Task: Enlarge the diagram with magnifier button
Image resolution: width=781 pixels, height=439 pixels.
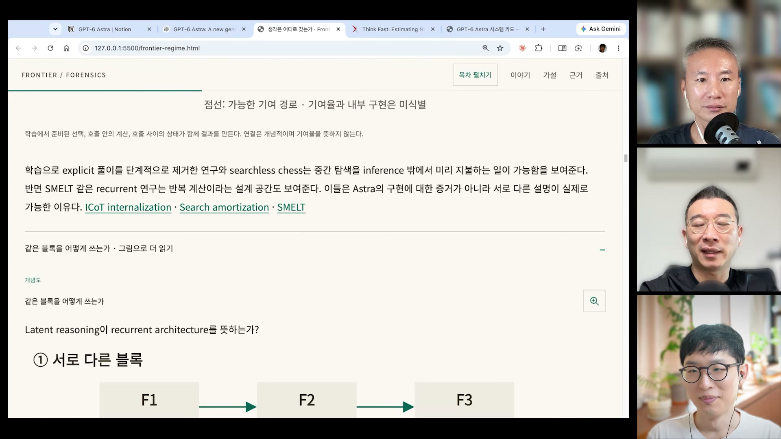Action: point(594,301)
